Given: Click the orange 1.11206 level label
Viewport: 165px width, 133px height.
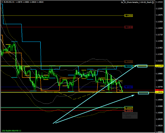Looking at the screenshot, I should (128, 62).
